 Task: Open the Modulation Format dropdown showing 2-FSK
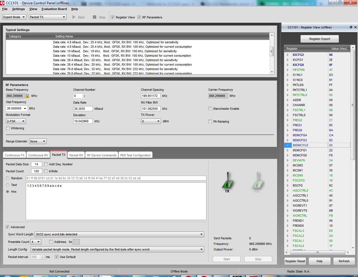point(16,121)
